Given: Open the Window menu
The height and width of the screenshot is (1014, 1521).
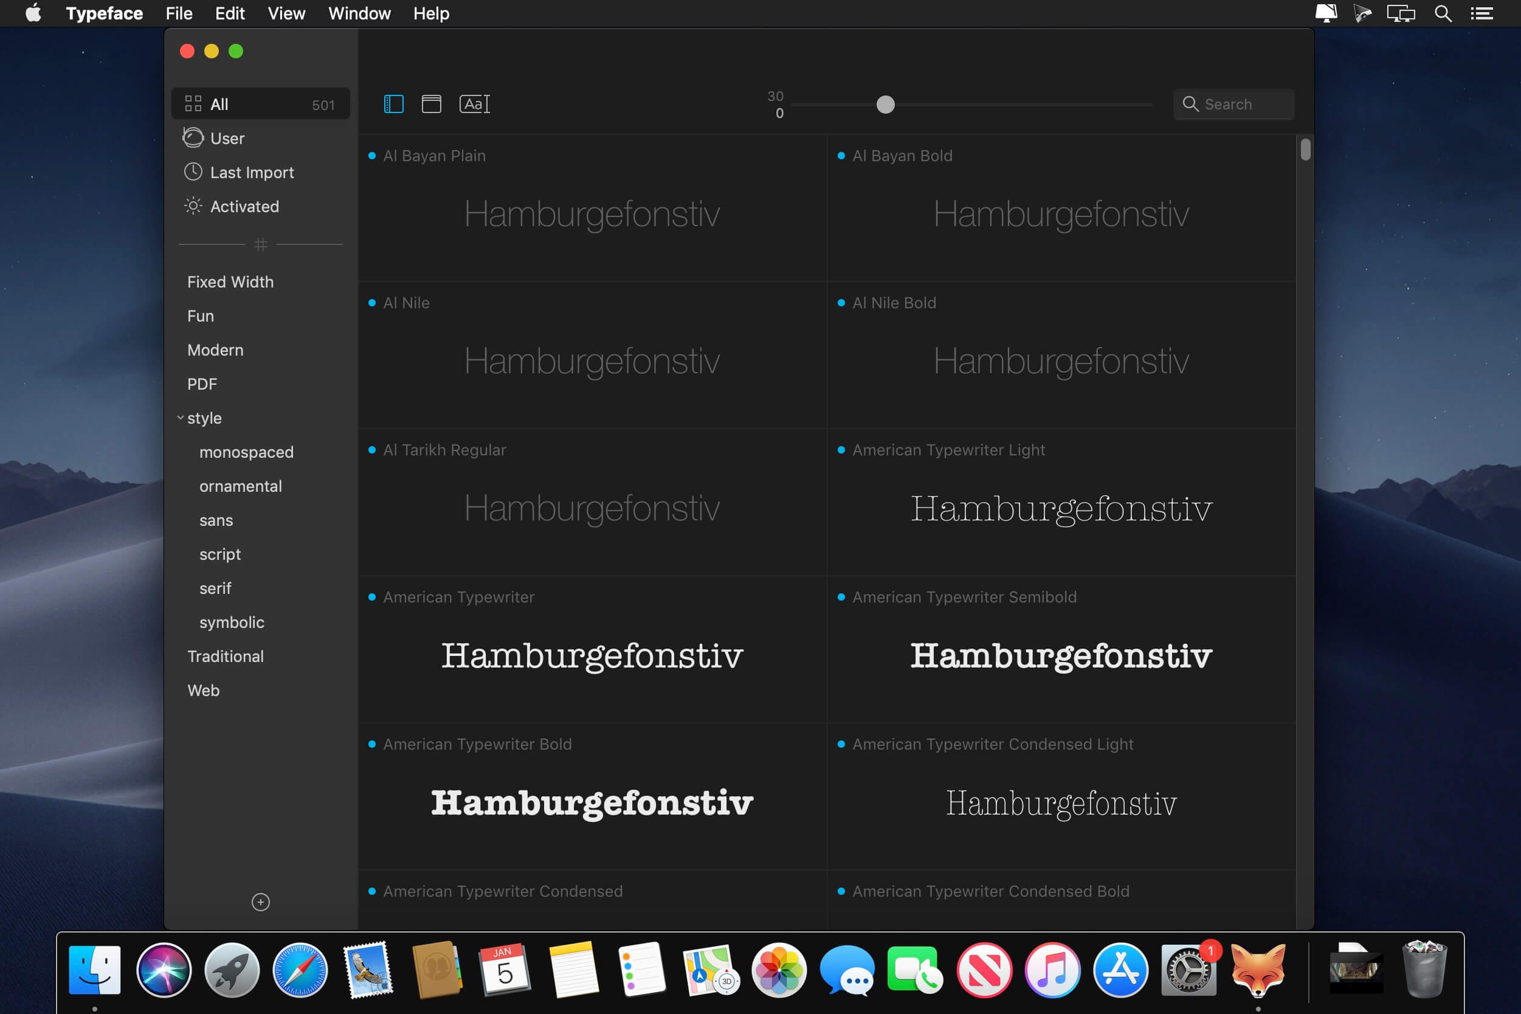Looking at the screenshot, I should (359, 13).
